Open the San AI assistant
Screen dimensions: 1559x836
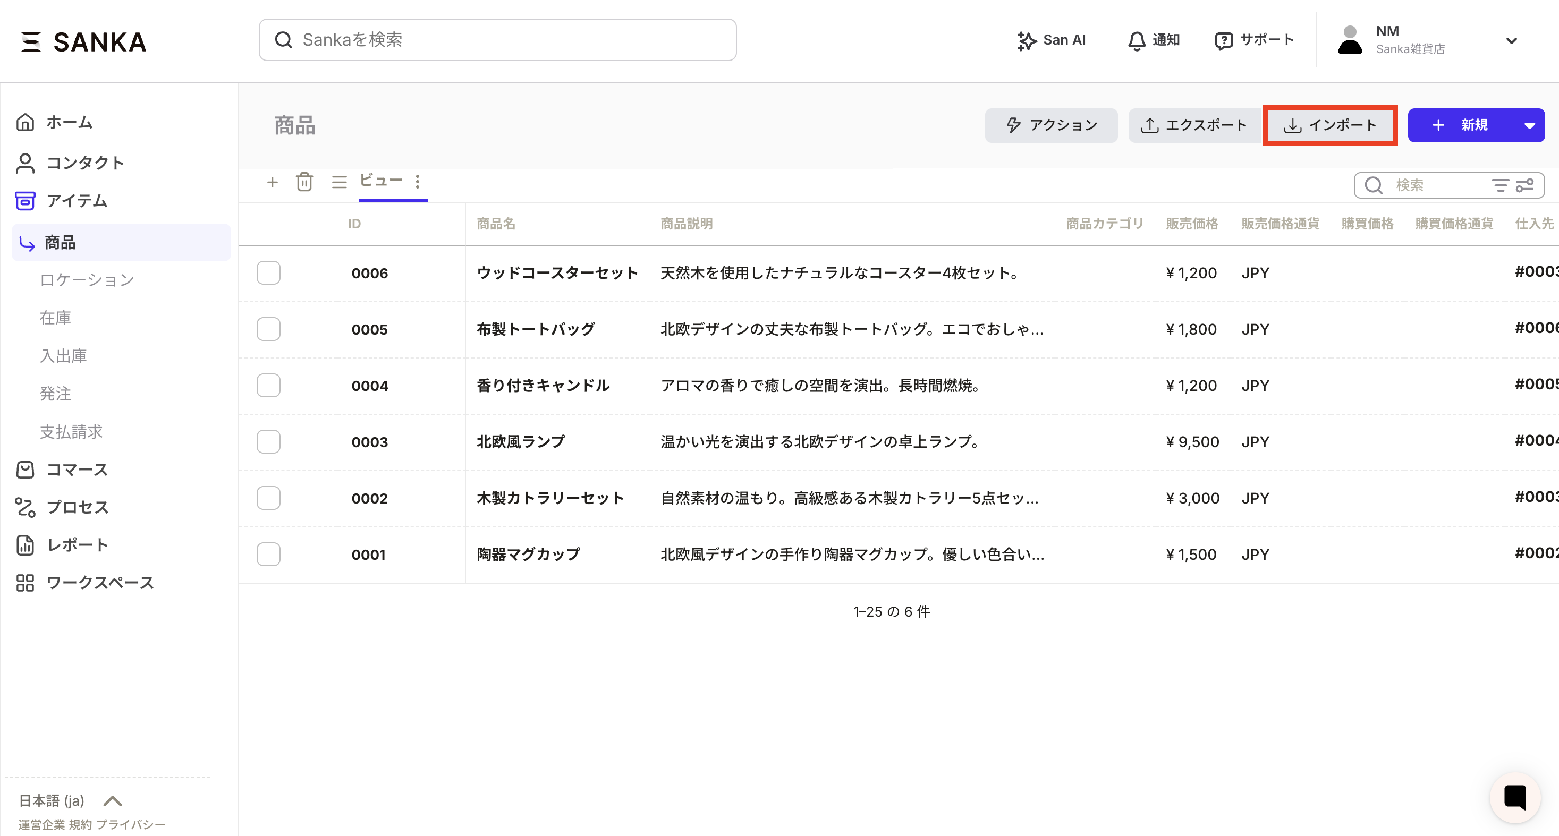click(x=1051, y=40)
